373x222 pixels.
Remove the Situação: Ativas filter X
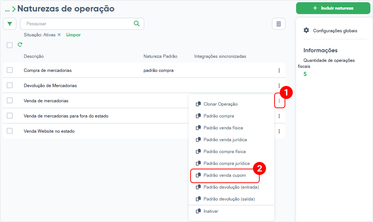coord(59,35)
